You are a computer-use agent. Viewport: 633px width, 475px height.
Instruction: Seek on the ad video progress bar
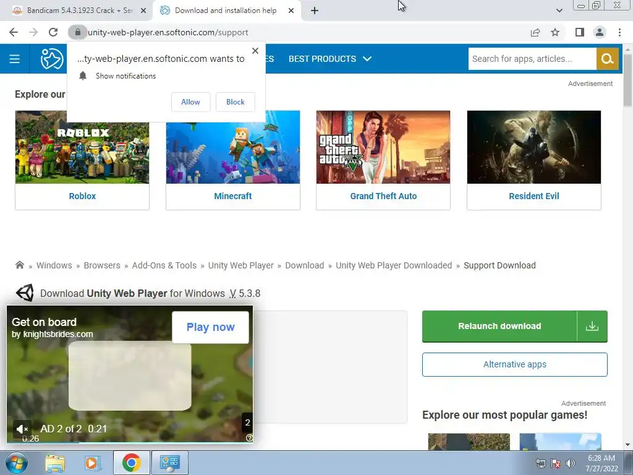coord(130,442)
